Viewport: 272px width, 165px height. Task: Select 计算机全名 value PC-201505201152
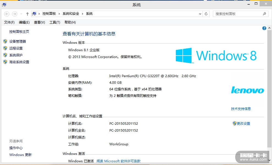(124, 131)
